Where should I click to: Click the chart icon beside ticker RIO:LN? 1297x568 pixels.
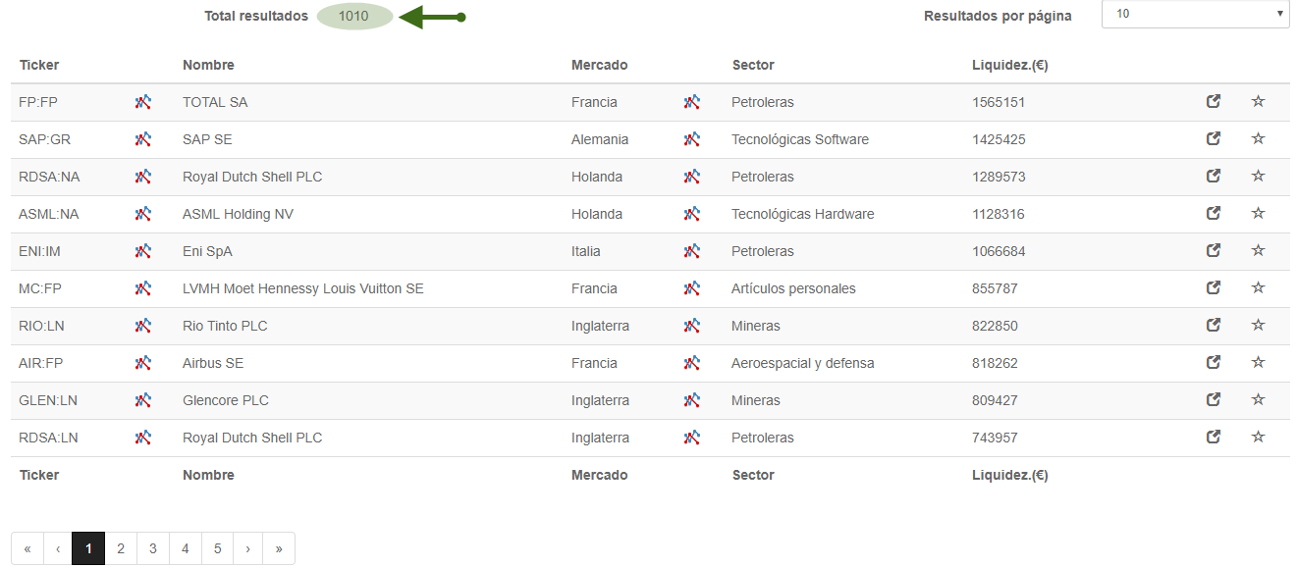point(143,326)
